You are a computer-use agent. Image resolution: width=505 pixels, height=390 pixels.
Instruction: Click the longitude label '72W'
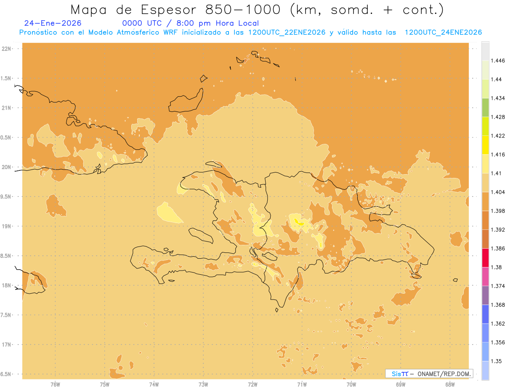coord(252,385)
